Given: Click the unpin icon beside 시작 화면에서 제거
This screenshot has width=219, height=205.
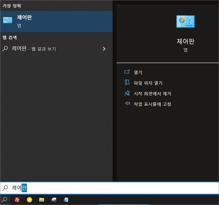Looking at the screenshot, I should tap(127, 93).
